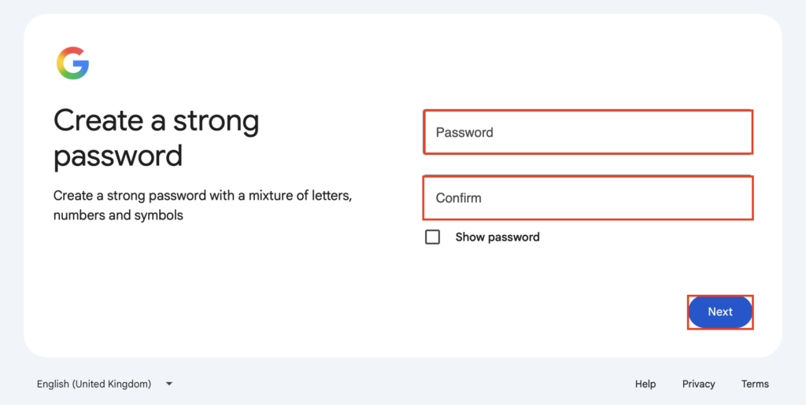
Task: Click the empty square box beside Show password
Action: pos(433,237)
